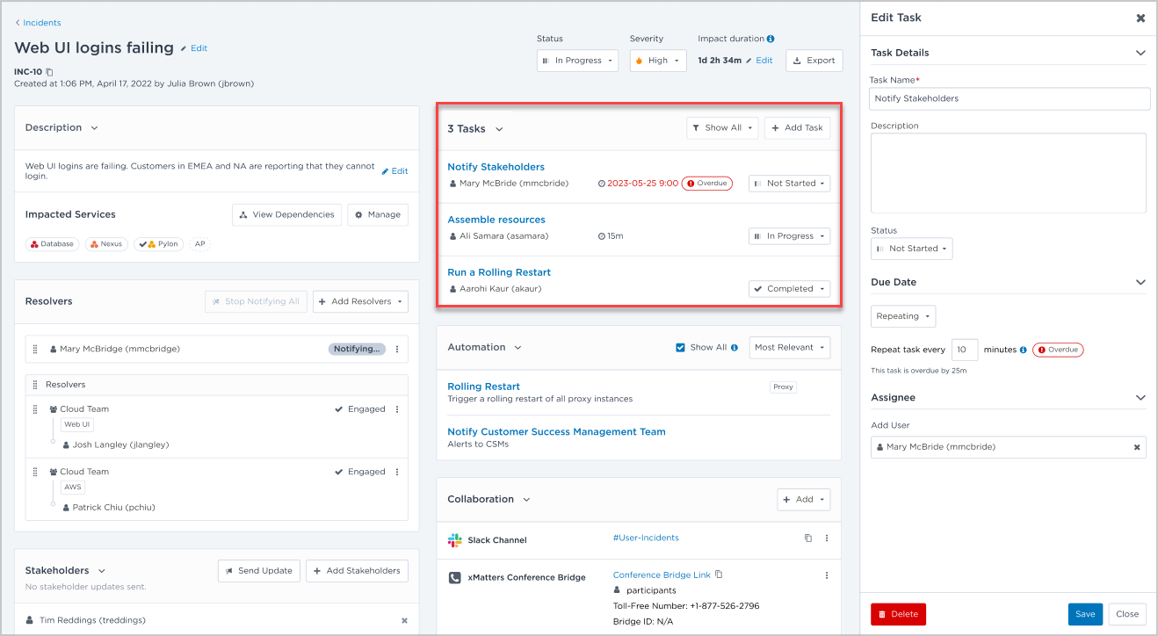Click the View Dependencies button
1158x636 pixels.
pyautogui.click(x=286, y=214)
